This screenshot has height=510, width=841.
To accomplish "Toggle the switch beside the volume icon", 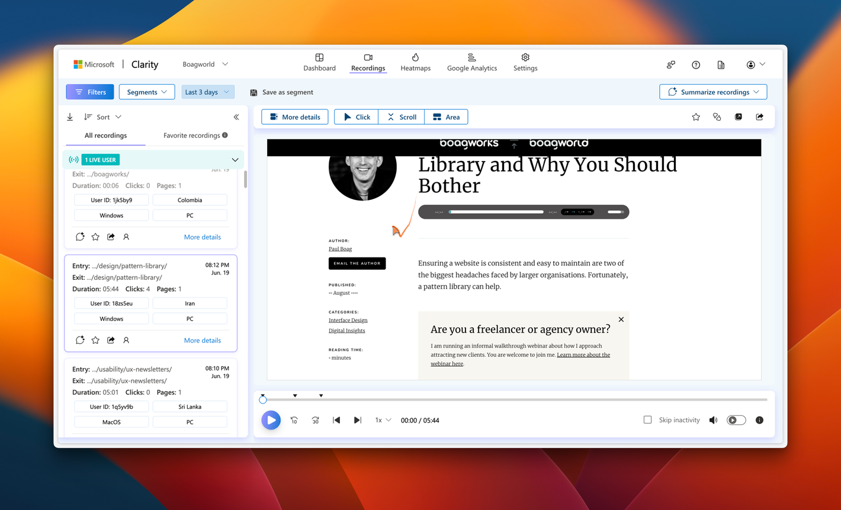I will click(x=736, y=420).
